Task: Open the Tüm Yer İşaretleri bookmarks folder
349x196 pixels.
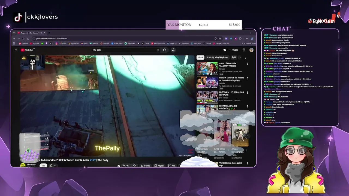Action: click(249, 44)
